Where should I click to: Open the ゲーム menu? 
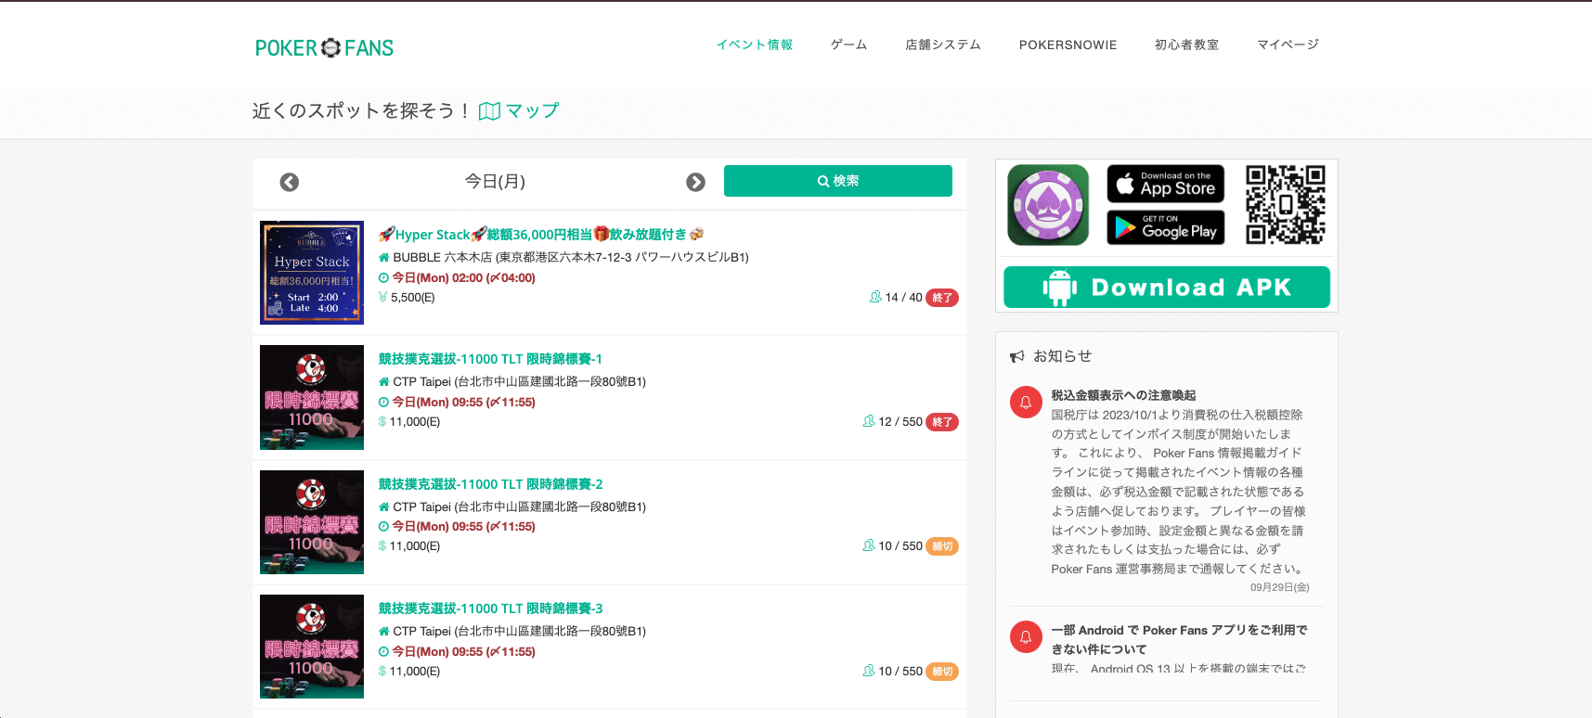coord(848,45)
